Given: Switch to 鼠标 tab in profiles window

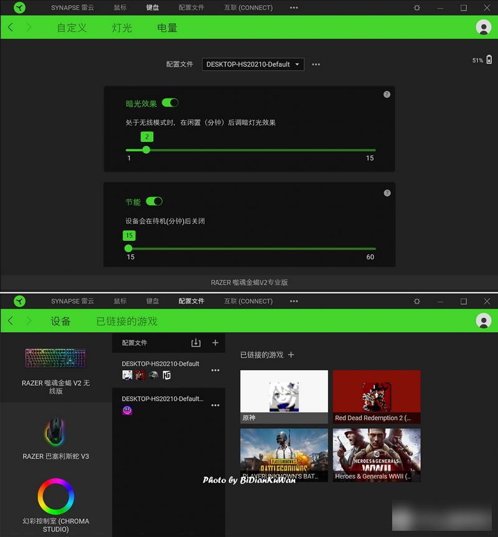Looking at the screenshot, I should click(x=120, y=301).
